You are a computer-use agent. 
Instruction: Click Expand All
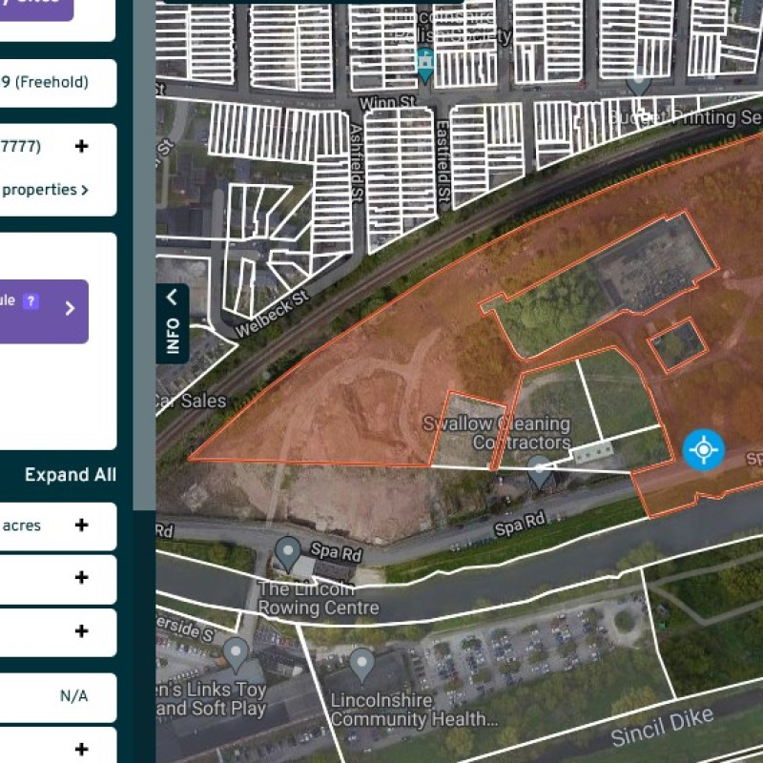71,475
